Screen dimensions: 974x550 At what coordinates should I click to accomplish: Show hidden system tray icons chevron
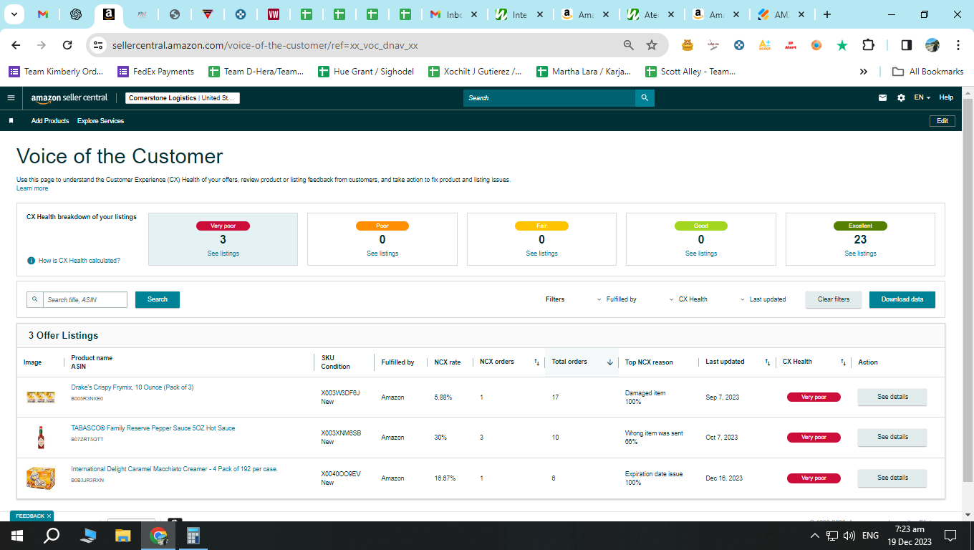tap(815, 536)
